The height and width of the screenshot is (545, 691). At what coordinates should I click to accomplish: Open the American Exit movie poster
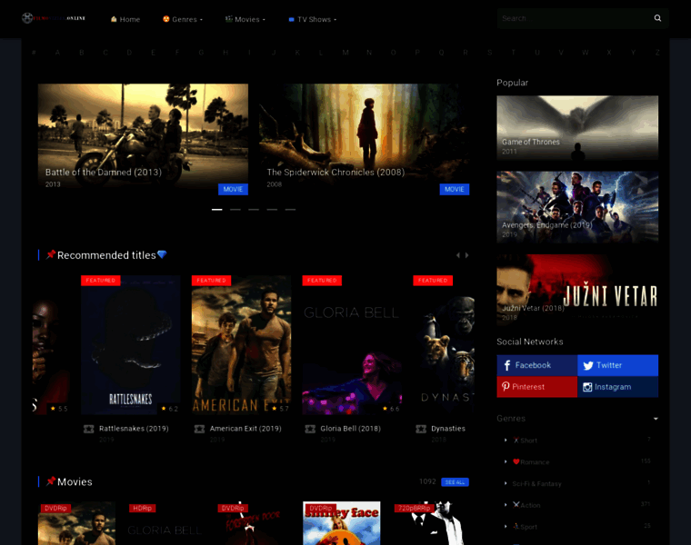pyautogui.click(x=241, y=344)
